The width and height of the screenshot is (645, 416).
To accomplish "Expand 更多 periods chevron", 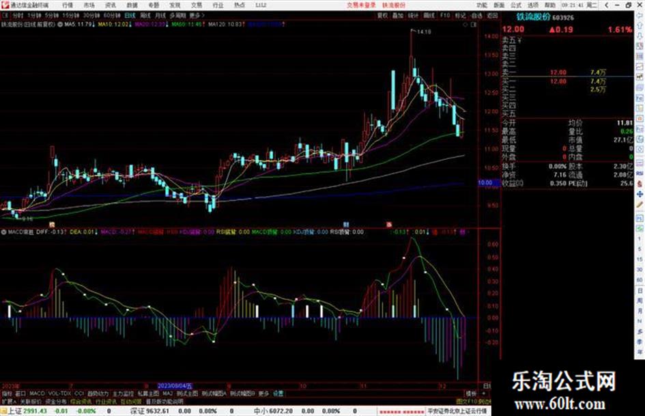I will pos(197,15).
